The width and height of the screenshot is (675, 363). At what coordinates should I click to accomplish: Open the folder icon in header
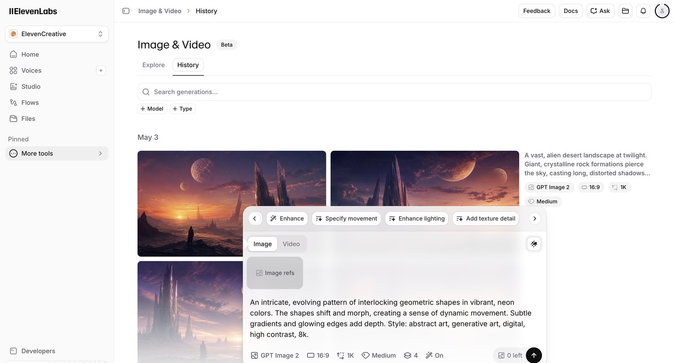[625, 11]
